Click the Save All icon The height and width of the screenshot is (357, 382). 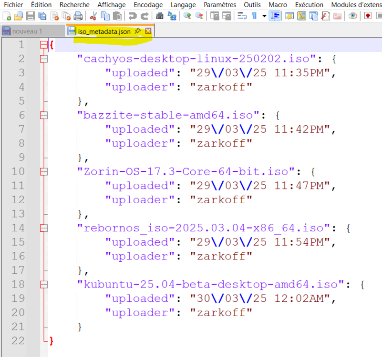pos(42,16)
